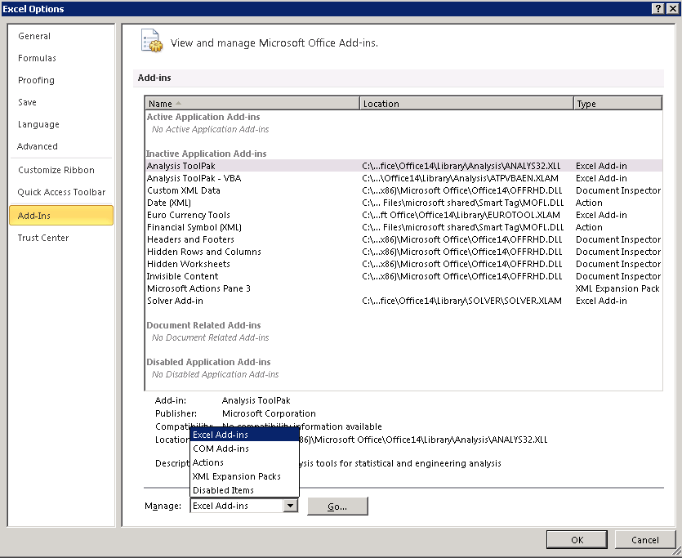Select Solver Add-in in the list
Image resolution: width=682 pixels, height=558 pixels.
176,301
